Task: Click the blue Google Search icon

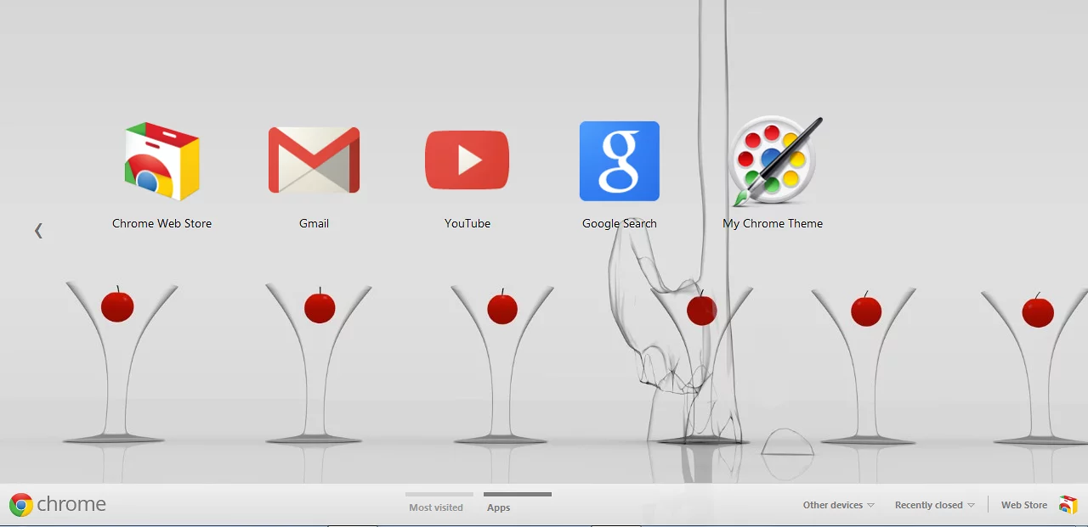Action: point(619,161)
